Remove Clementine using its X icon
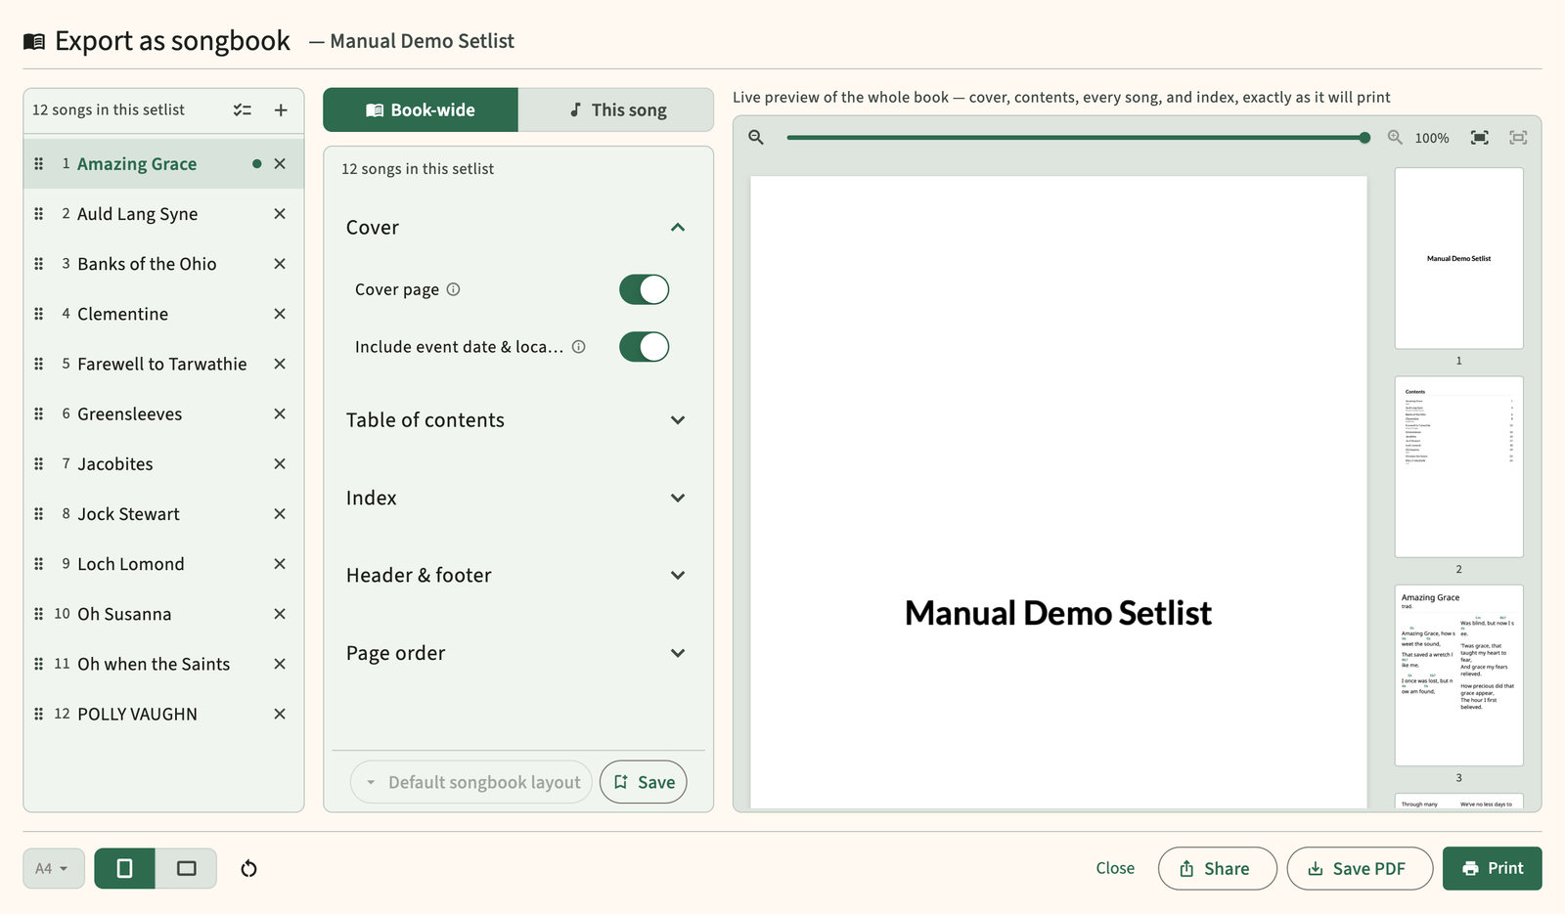 (280, 314)
